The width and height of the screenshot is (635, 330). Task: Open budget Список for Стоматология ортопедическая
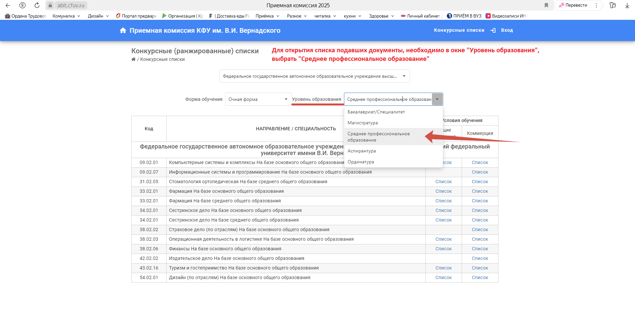click(444, 182)
